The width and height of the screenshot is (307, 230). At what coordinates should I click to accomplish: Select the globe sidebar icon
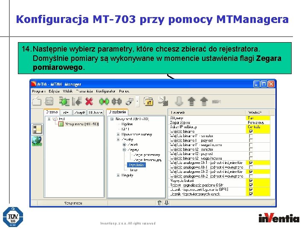click(x=37, y=141)
